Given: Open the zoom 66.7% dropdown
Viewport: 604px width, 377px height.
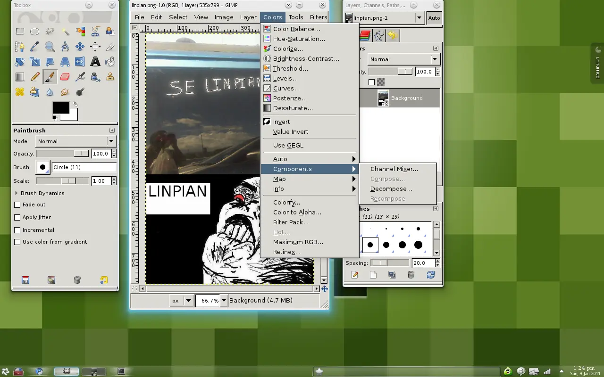Looking at the screenshot, I should pyautogui.click(x=224, y=300).
